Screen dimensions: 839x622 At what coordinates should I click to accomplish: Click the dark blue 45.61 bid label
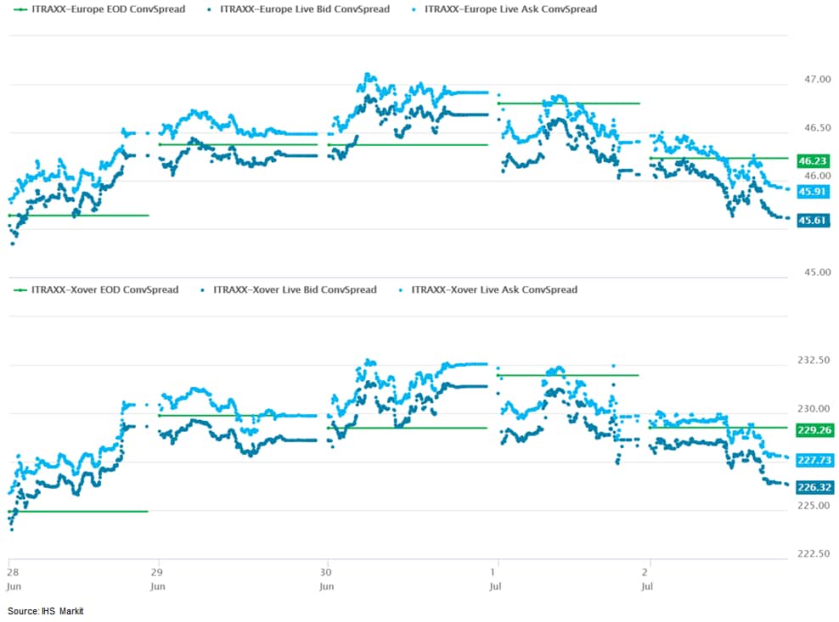point(813,220)
